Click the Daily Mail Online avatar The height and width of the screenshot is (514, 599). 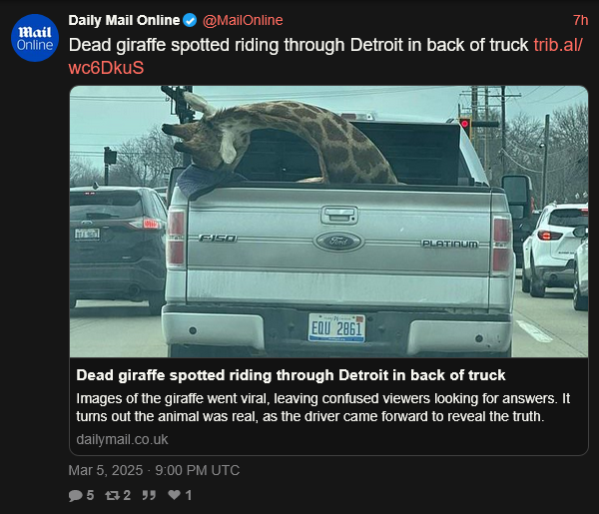(34, 38)
